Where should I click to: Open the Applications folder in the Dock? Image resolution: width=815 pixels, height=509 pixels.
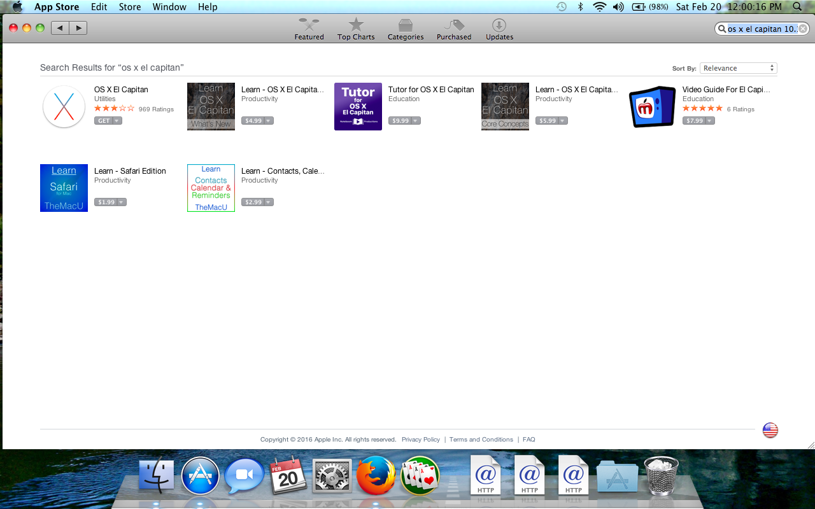click(x=617, y=477)
